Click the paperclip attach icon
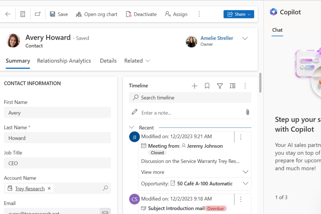 click(247, 112)
